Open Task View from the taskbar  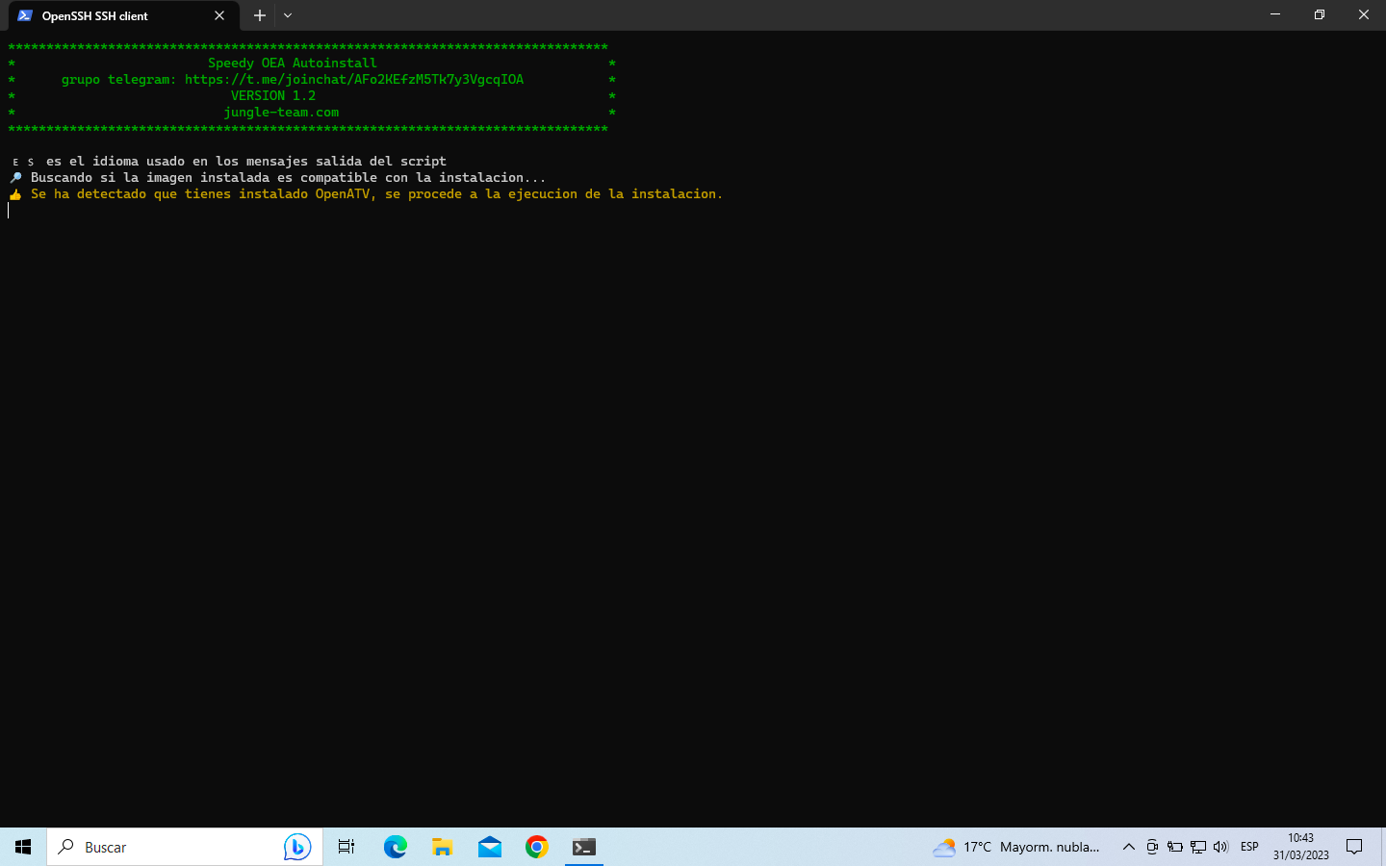click(x=346, y=847)
